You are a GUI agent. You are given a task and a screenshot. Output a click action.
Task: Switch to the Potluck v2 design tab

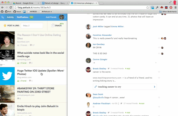(55, 3)
